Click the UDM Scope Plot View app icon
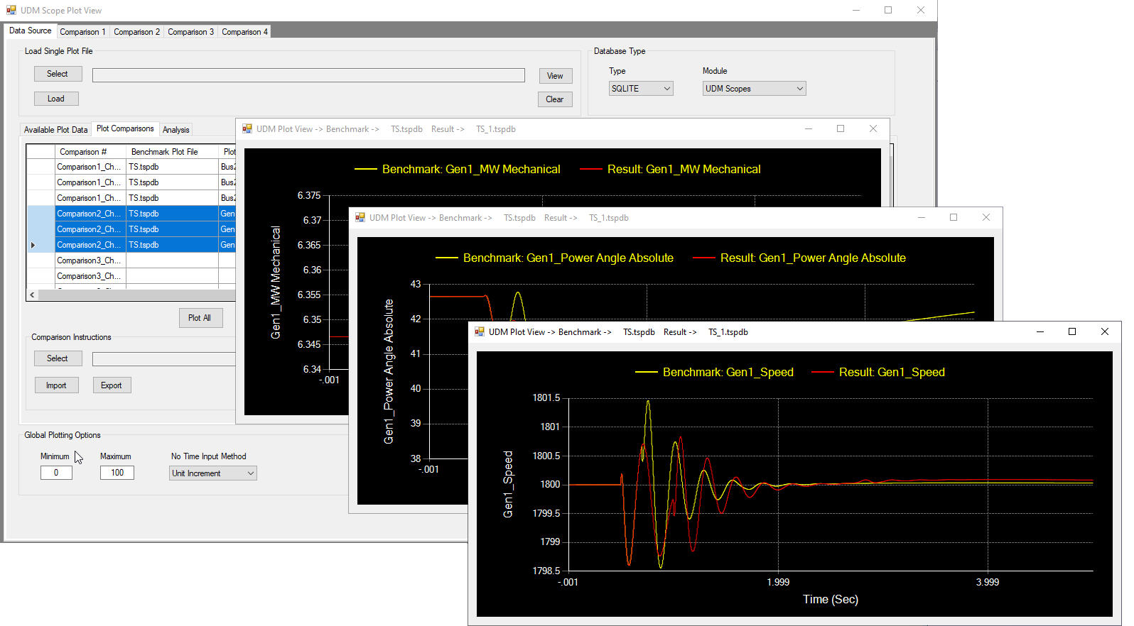This screenshot has width=1134, height=626. click(11, 10)
